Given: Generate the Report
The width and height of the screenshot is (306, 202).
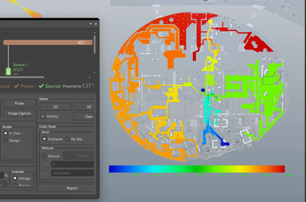Looking at the screenshot, I should point(66,188).
